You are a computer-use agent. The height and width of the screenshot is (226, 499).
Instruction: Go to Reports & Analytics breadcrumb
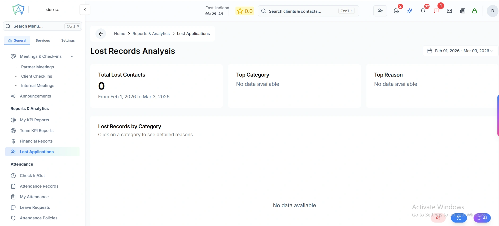click(x=151, y=34)
